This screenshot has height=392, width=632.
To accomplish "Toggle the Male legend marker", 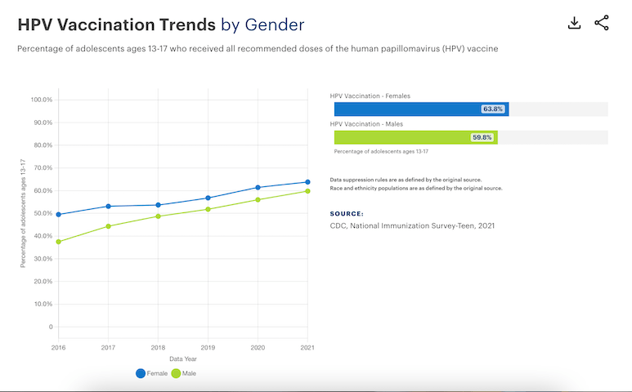I will (176, 373).
